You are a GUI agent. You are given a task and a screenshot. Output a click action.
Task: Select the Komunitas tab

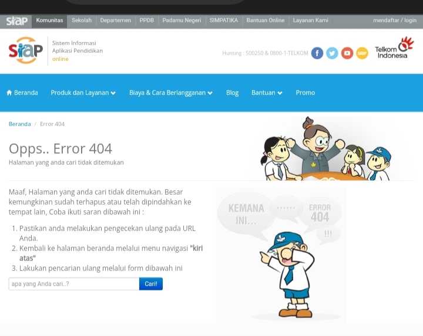[x=49, y=21]
